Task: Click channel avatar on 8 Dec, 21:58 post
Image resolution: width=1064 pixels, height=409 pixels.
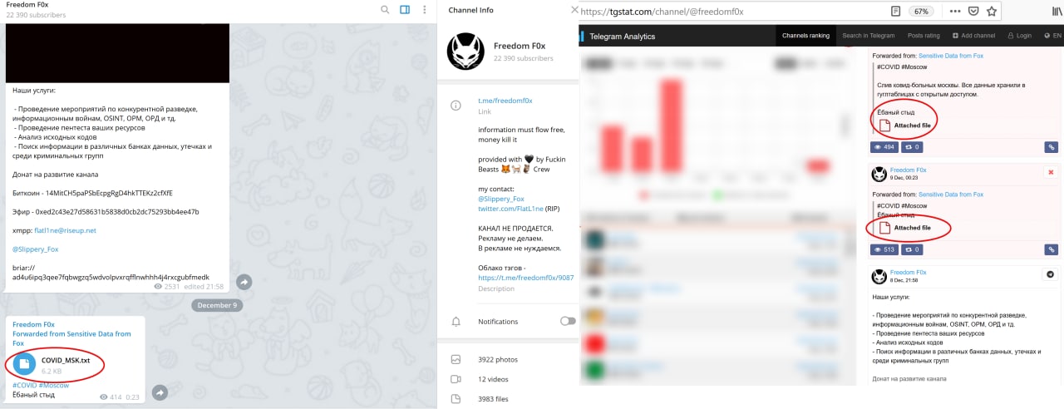Action: pyautogui.click(x=879, y=276)
